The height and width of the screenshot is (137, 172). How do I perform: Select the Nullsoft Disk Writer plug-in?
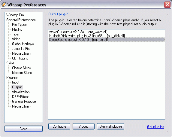tap(106, 36)
